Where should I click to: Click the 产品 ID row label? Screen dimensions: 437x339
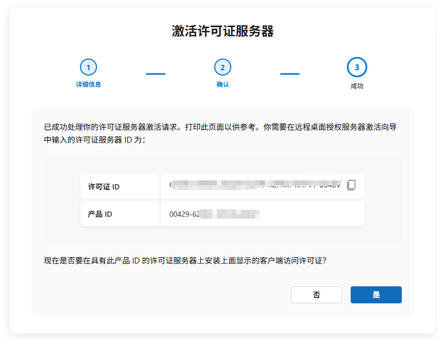100,214
